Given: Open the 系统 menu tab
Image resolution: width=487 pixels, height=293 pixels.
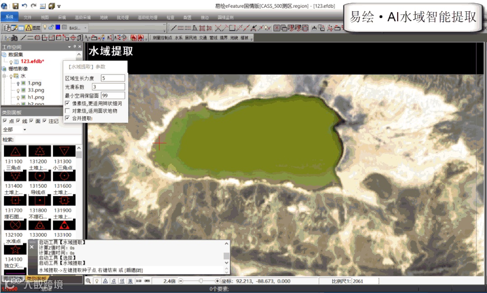Looking at the screenshot, I should coord(9,17).
